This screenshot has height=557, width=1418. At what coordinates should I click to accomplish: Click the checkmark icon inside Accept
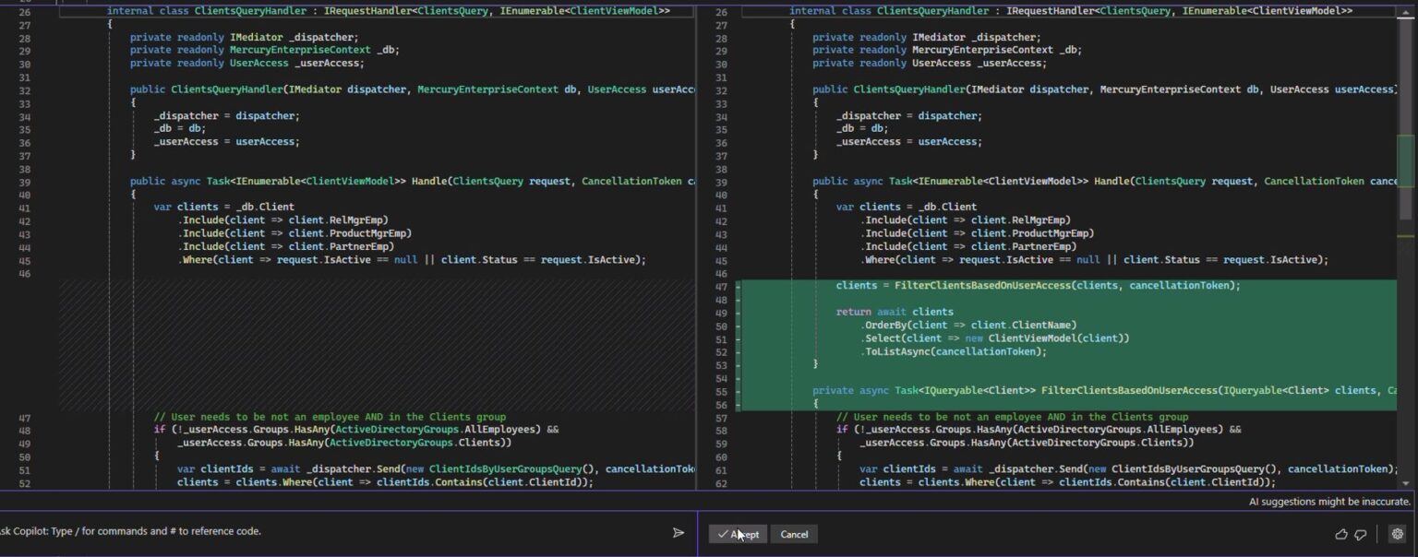pos(723,534)
